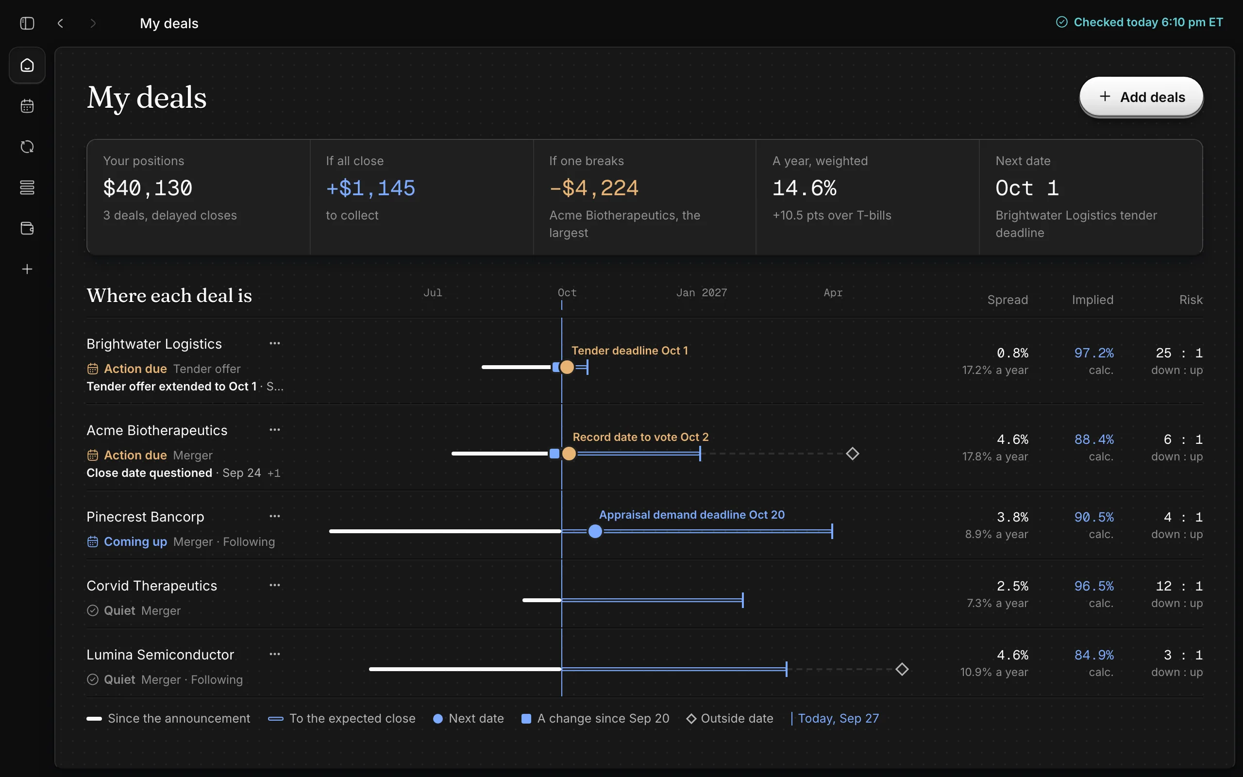
Task: Click Acme Biotherapeutics Action due calendar icon
Action: point(92,455)
